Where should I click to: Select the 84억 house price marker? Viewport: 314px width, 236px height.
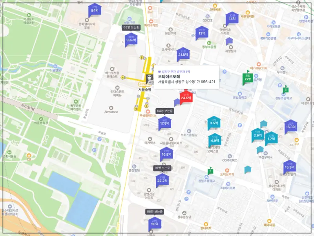[x=95, y=10]
